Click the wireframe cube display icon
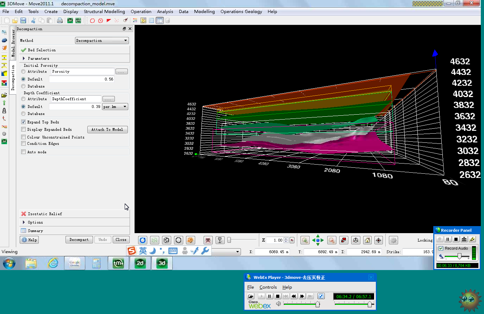 click(167, 240)
